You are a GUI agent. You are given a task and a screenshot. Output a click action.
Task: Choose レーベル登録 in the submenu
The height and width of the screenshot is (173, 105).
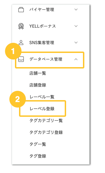[42, 109]
